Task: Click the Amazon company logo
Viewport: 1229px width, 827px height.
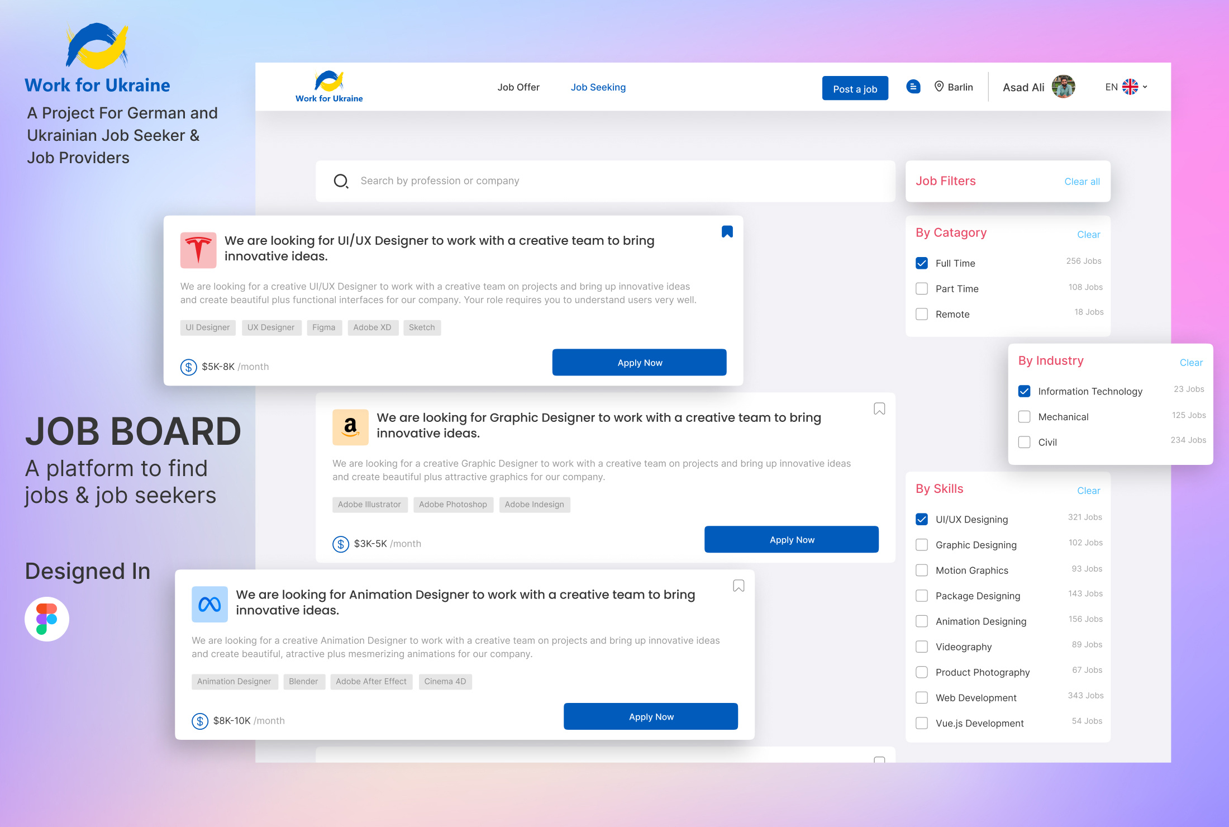Action: coord(350,427)
